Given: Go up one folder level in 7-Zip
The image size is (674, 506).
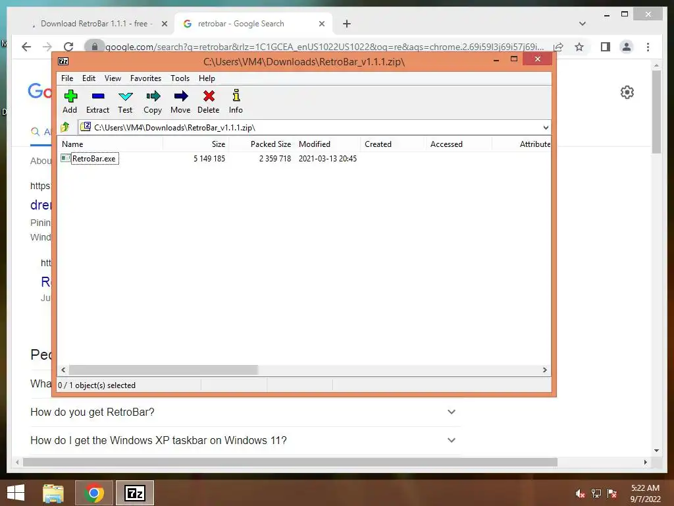Looking at the screenshot, I should point(65,127).
